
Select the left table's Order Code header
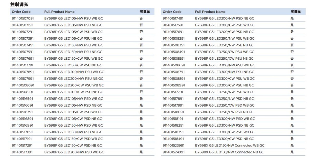tap(21, 12)
